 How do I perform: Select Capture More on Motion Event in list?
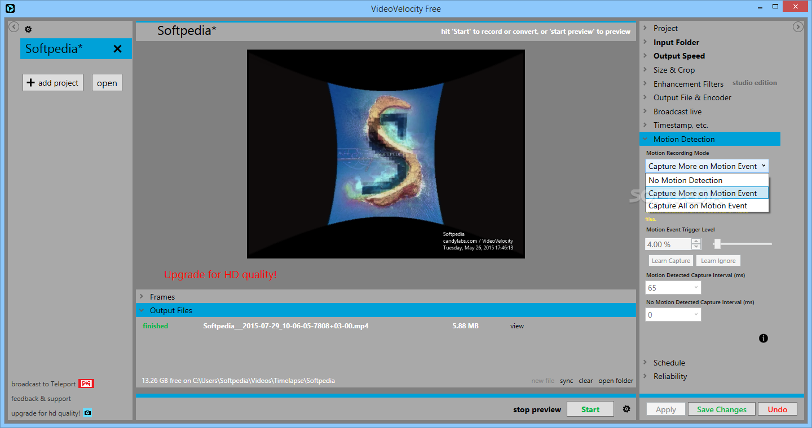(707, 193)
